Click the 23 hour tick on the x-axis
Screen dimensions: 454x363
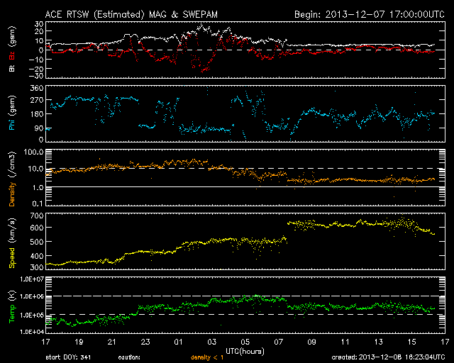[145, 342]
